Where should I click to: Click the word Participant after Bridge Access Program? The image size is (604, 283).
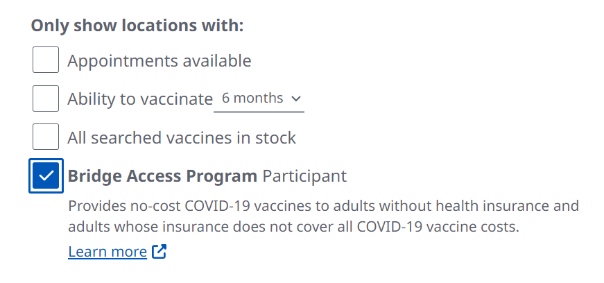pos(304,176)
